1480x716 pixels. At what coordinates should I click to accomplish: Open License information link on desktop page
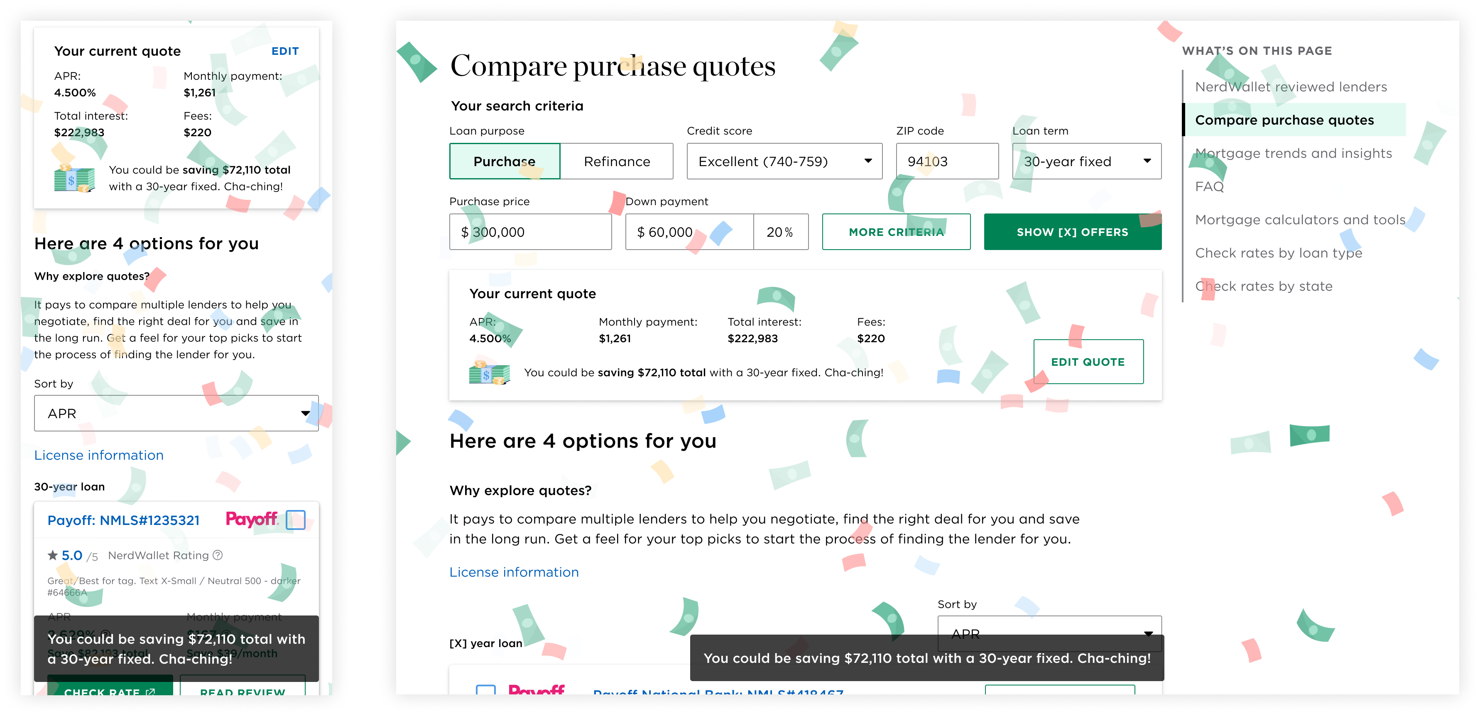(x=514, y=572)
